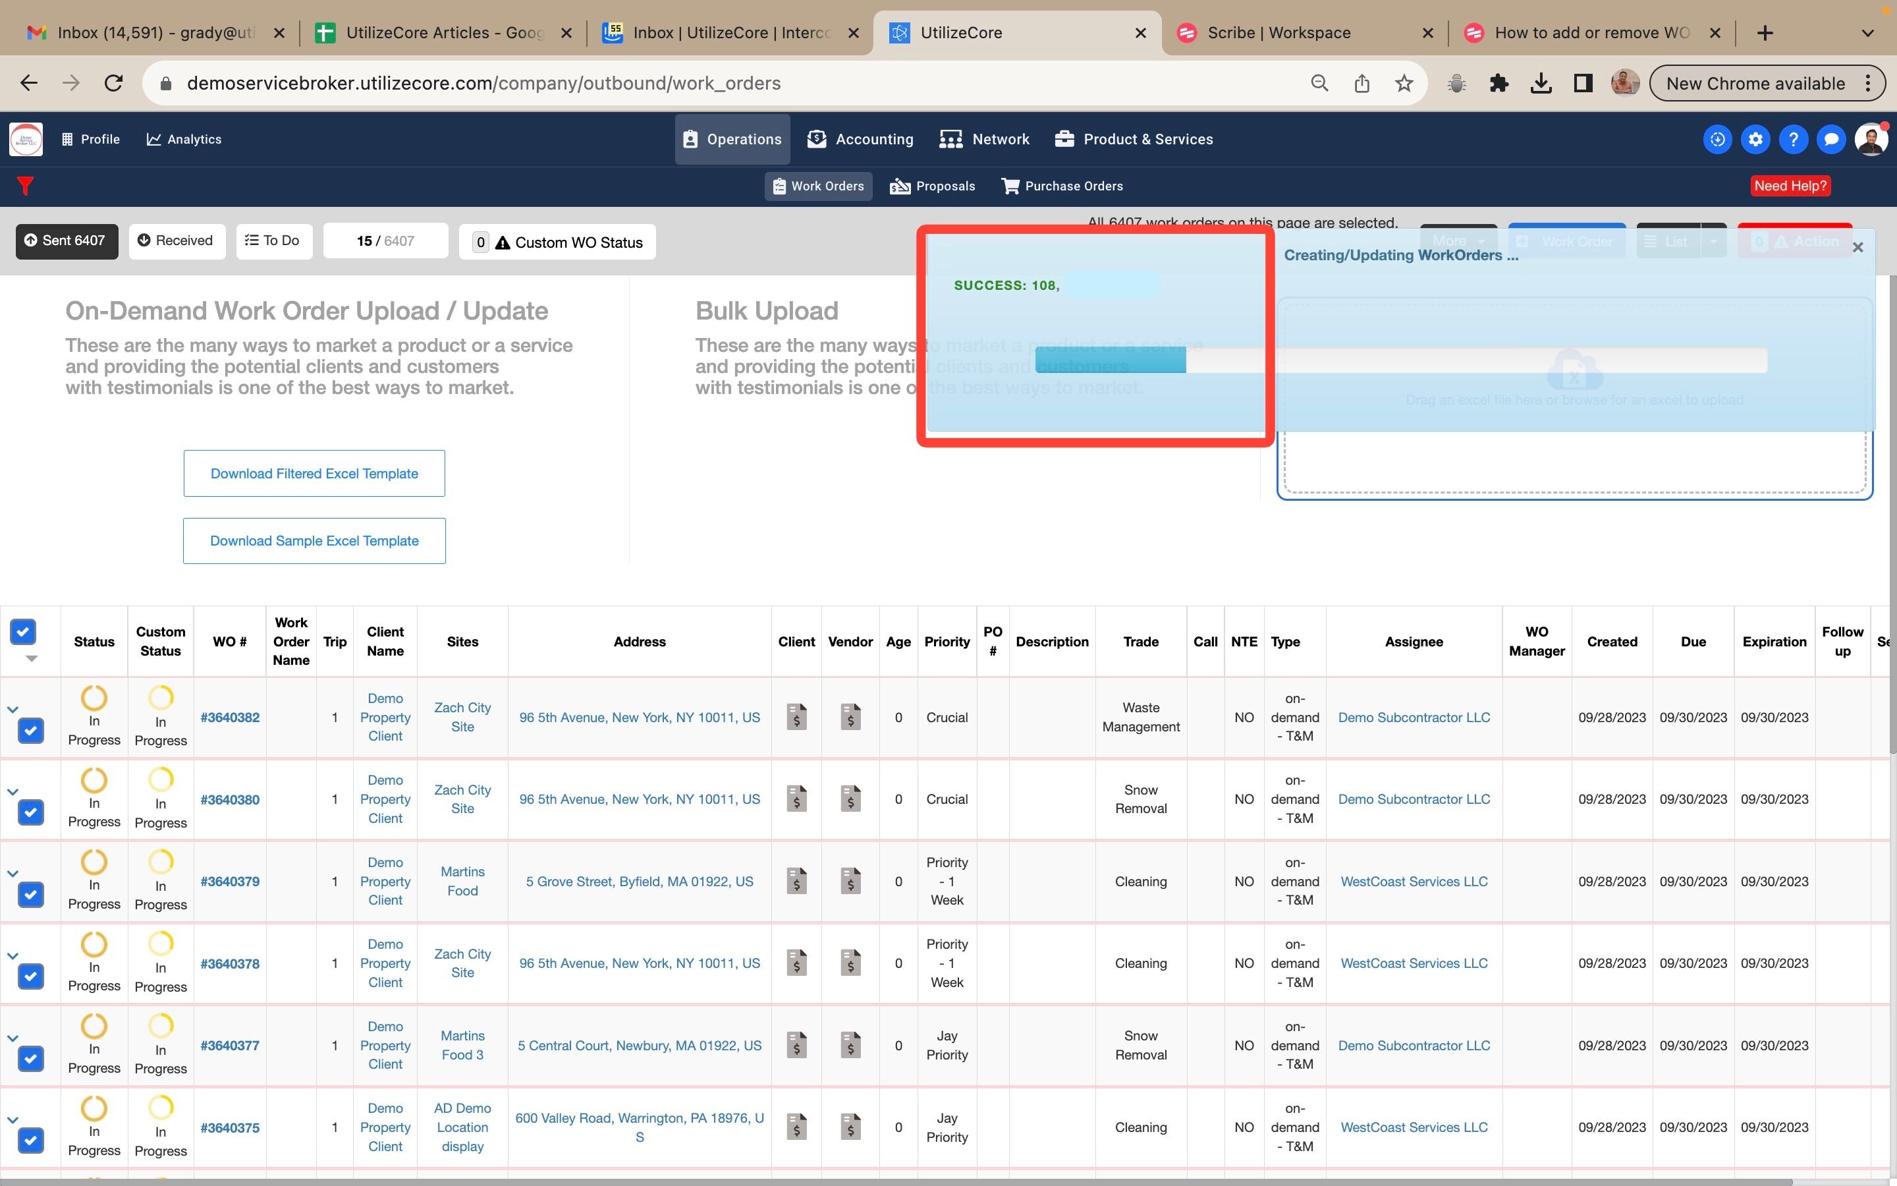The height and width of the screenshot is (1186, 1897).
Task: Click Client invoice icon for WO #3640382
Action: 796,717
